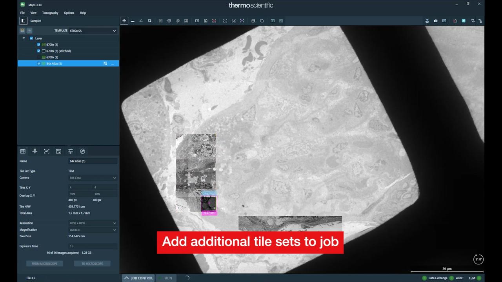Click the rotation 91.0° indicator
The height and width of the screenshot is (282, 502).
478,259
